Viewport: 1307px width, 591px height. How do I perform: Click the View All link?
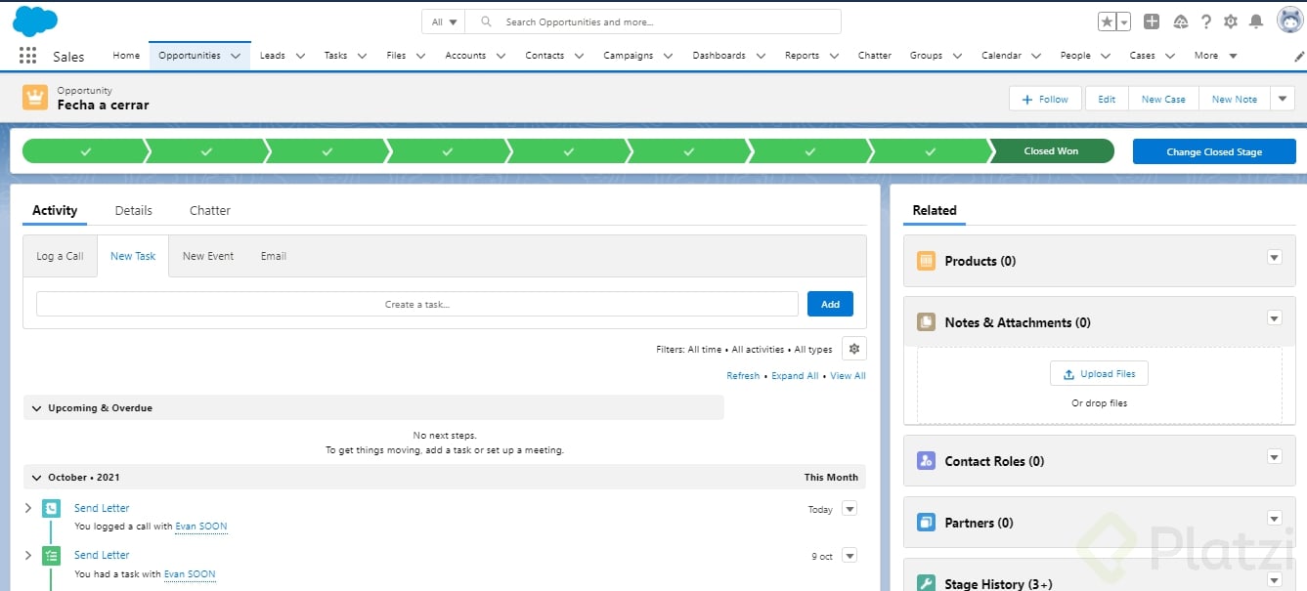coord(848,376)
